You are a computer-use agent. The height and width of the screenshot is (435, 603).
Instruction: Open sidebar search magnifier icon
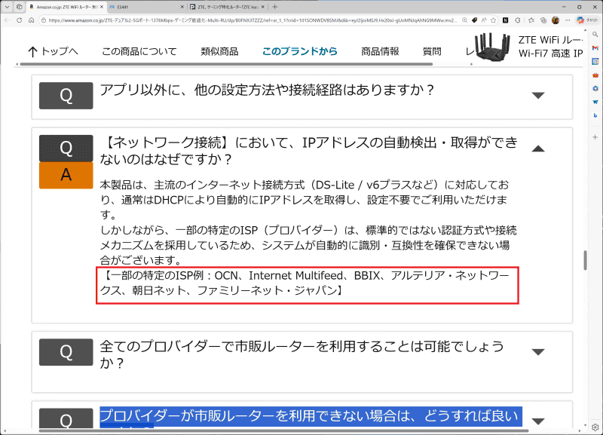pos(595,35)
